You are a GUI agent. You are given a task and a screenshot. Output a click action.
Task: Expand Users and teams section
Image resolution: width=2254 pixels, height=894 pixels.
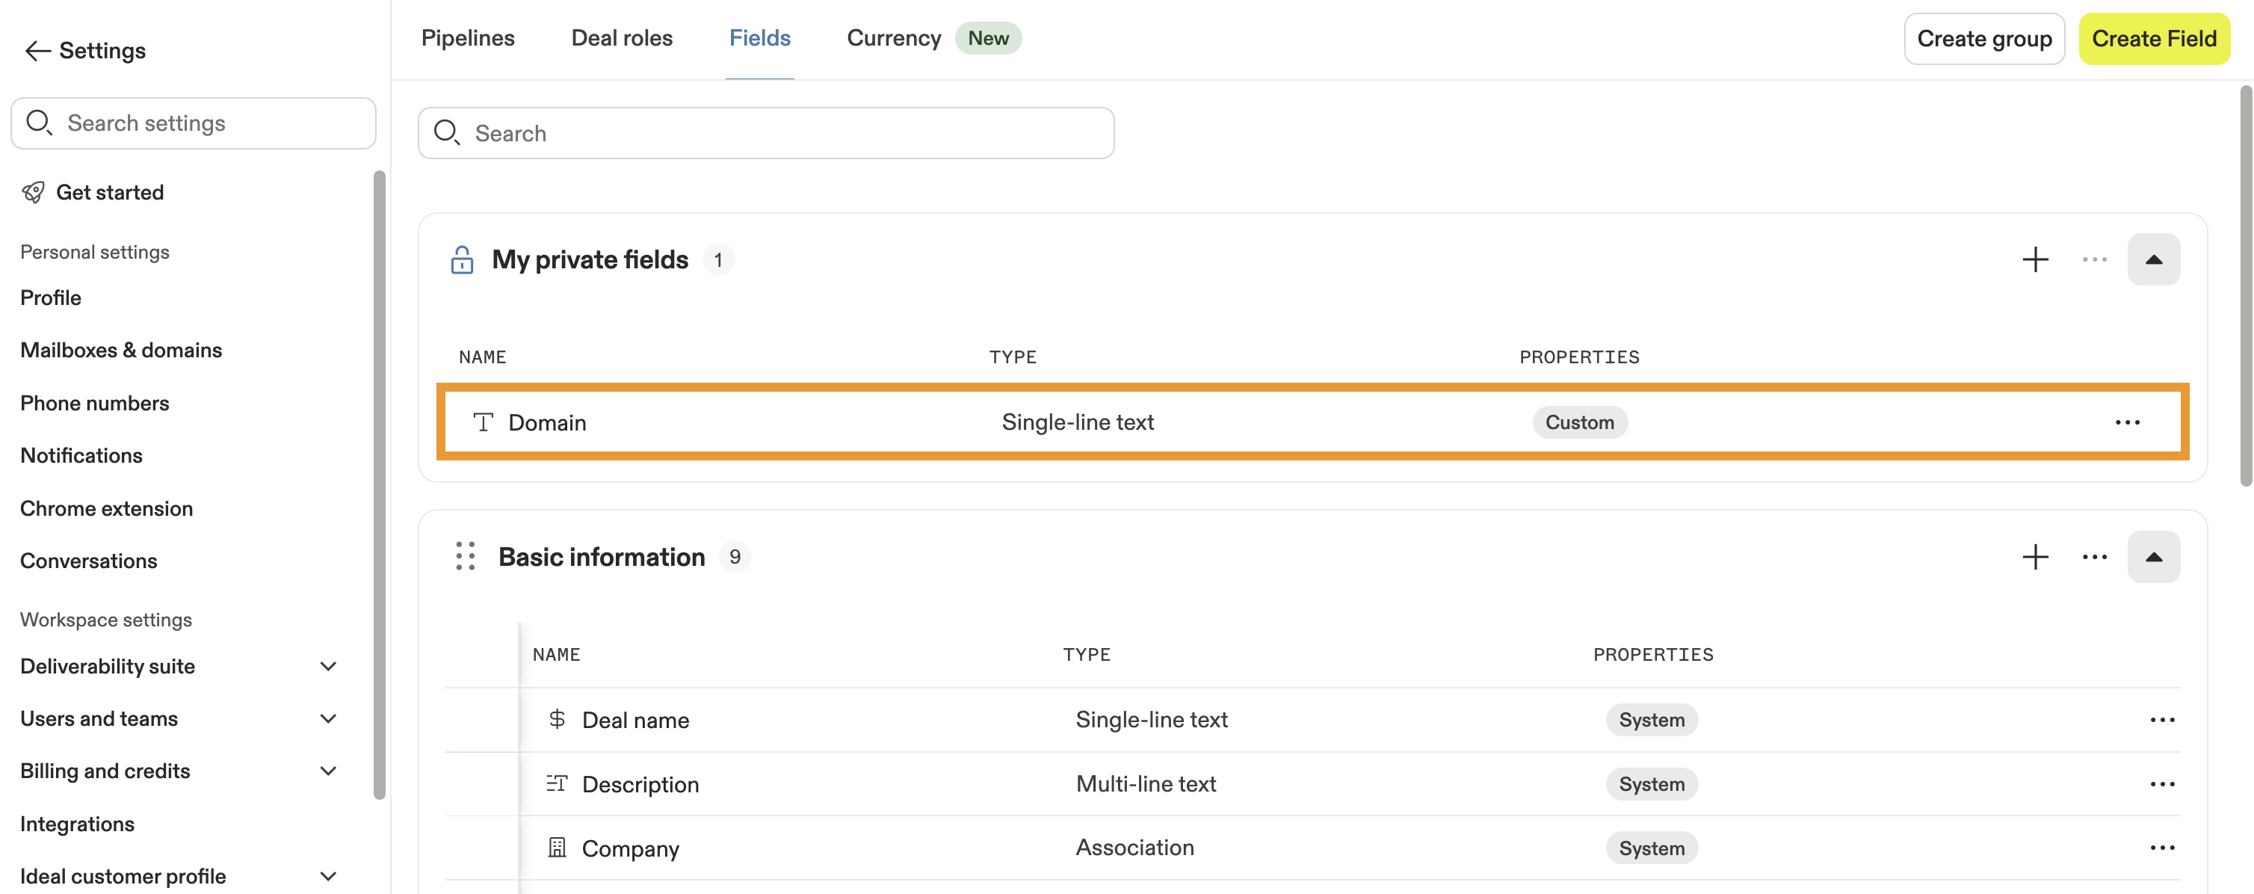(328, 719)
